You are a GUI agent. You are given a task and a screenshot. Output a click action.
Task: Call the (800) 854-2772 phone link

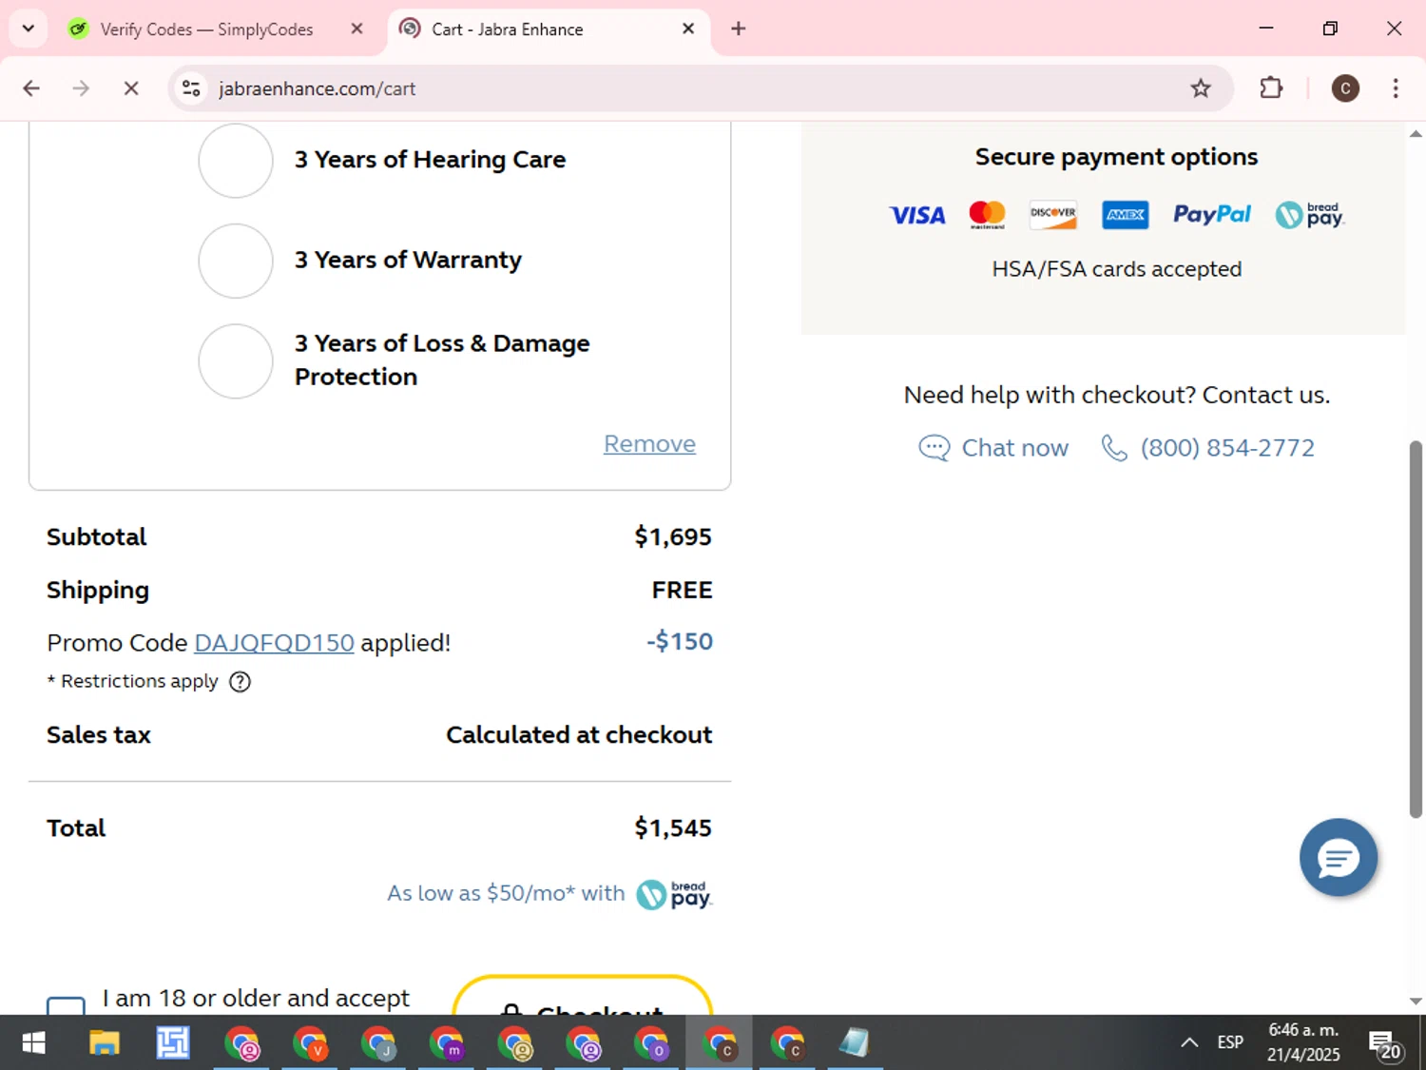click(1227, 448)
